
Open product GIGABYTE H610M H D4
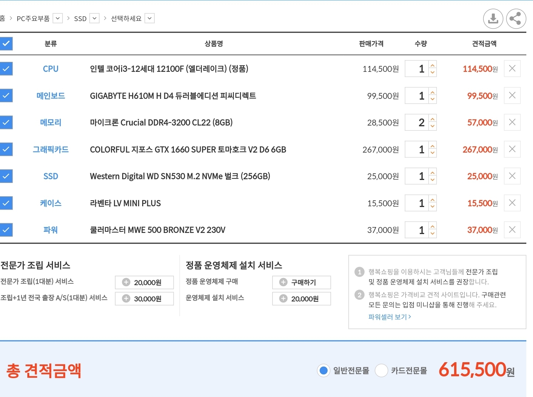173,96
